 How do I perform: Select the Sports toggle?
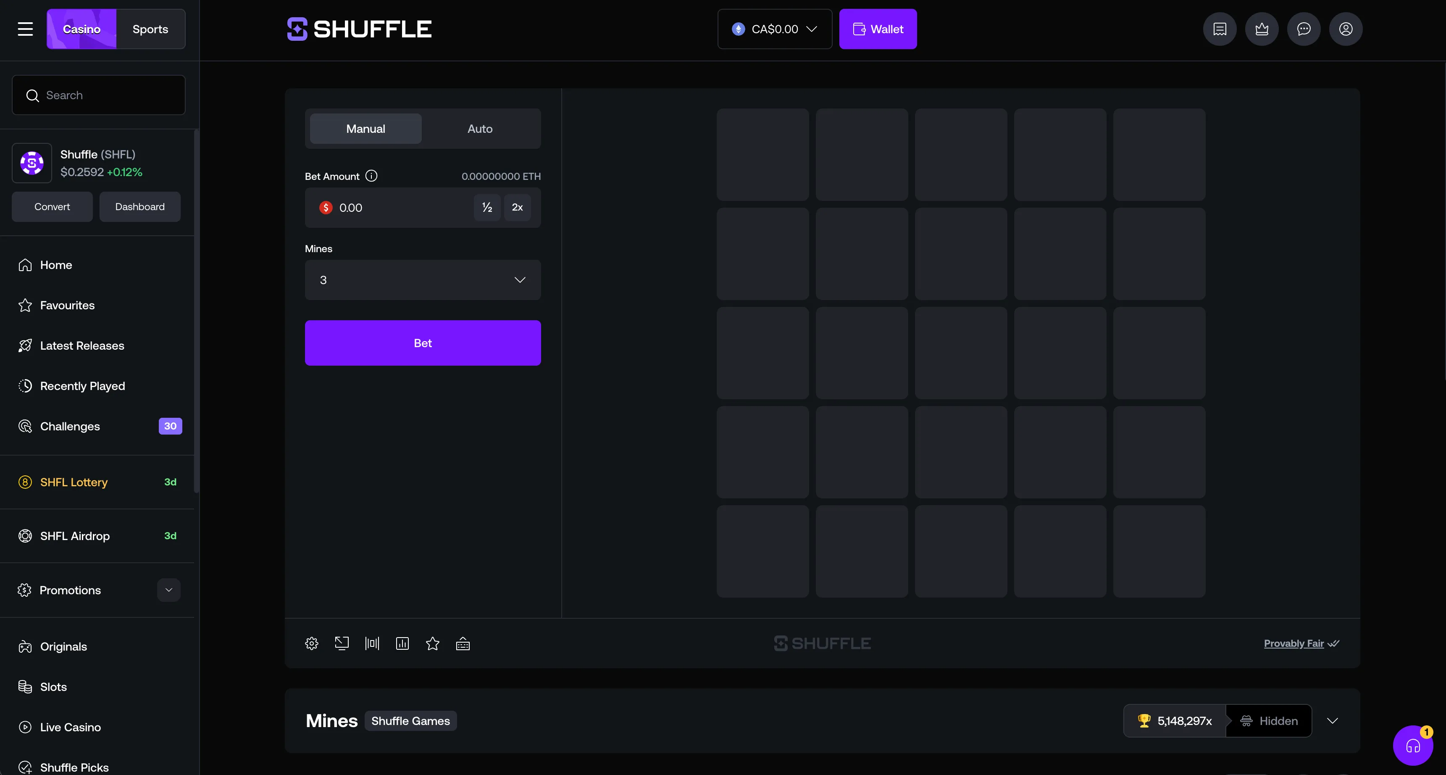pos(150,29)
